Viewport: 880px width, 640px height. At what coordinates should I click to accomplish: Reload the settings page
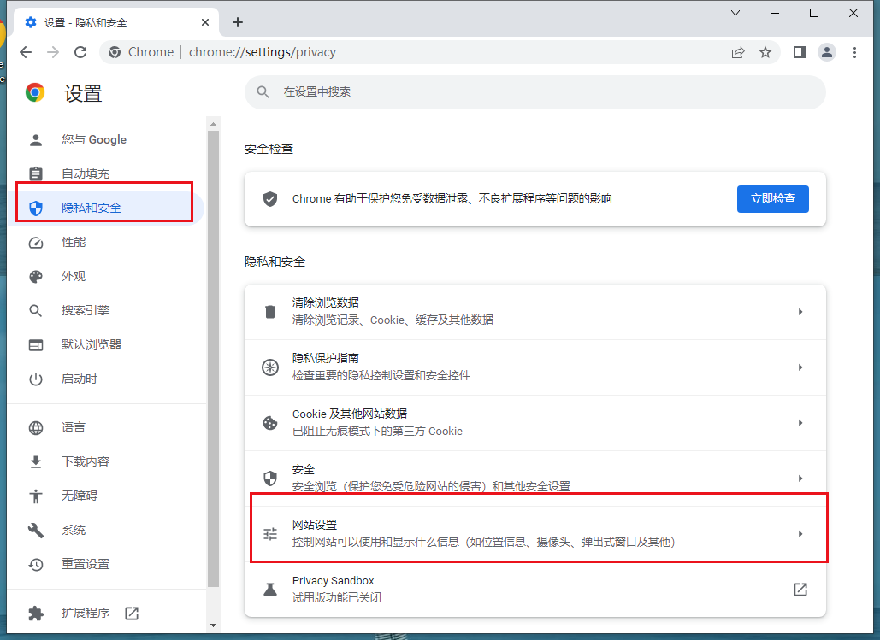tap(80, 52)
